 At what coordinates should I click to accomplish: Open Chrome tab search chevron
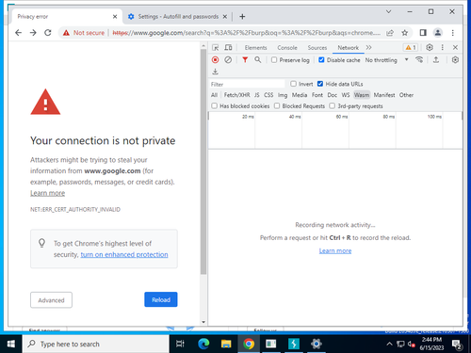(x=388, y=11)
